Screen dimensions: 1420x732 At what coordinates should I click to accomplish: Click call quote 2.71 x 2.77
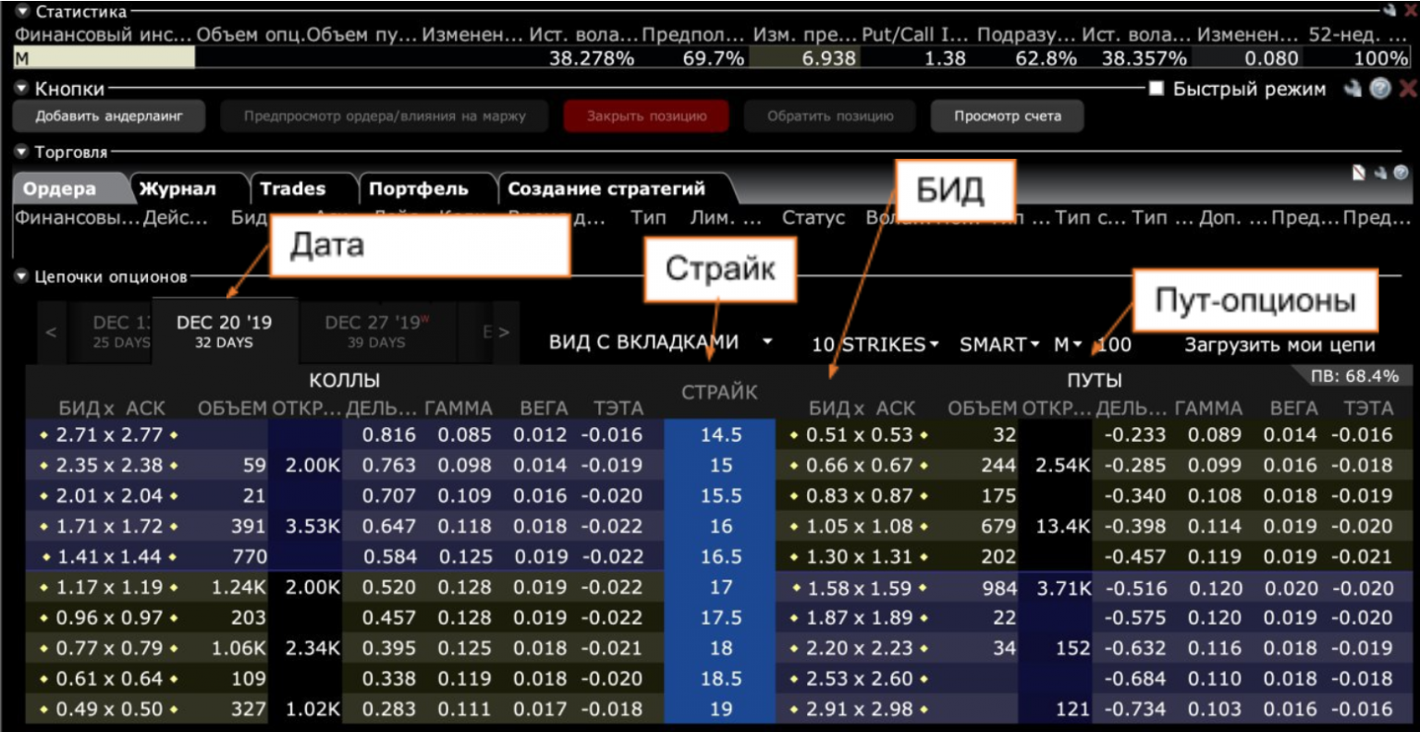(109, 434)
